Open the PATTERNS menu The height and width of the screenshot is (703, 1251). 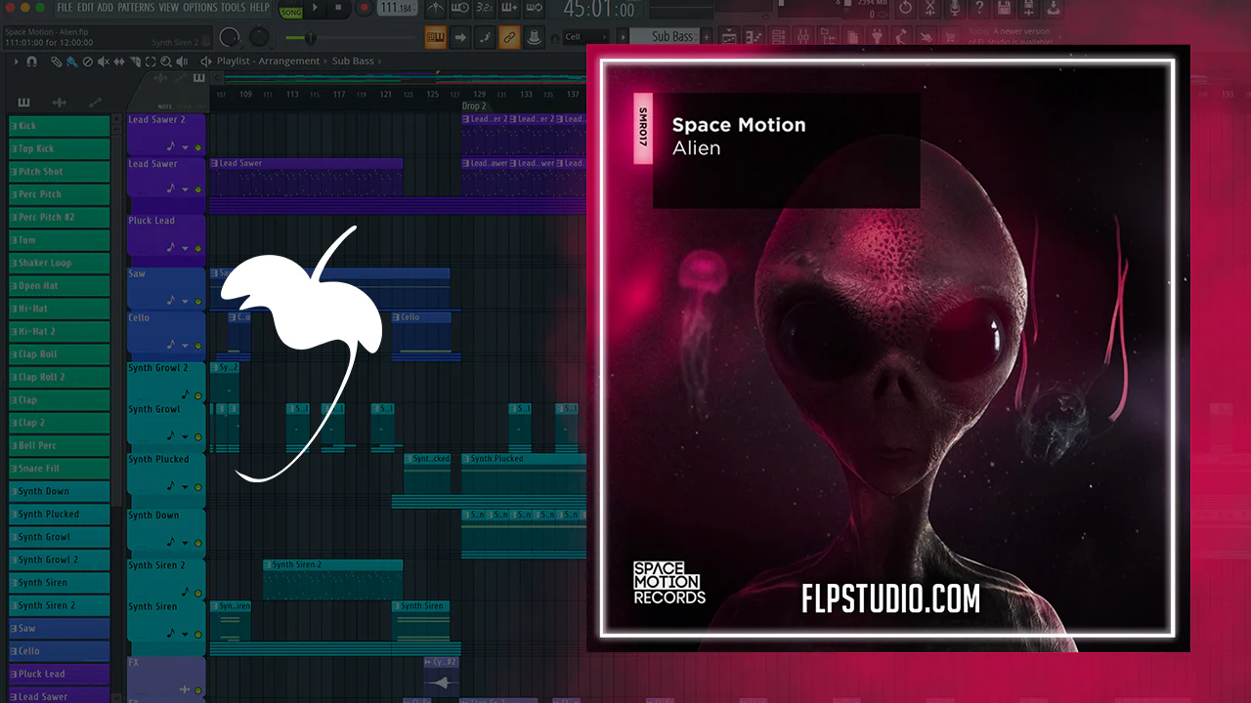pyautogui.click(x=136, y=7)
